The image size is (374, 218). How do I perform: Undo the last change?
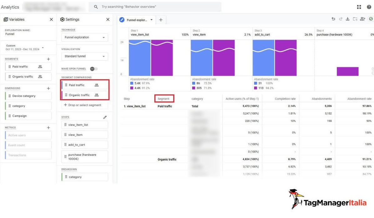[x=333, y=19]
